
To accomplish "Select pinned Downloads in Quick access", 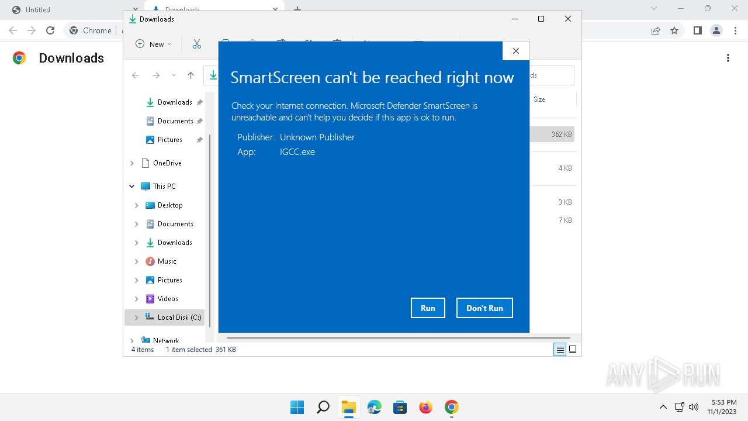I will point(174,102).
